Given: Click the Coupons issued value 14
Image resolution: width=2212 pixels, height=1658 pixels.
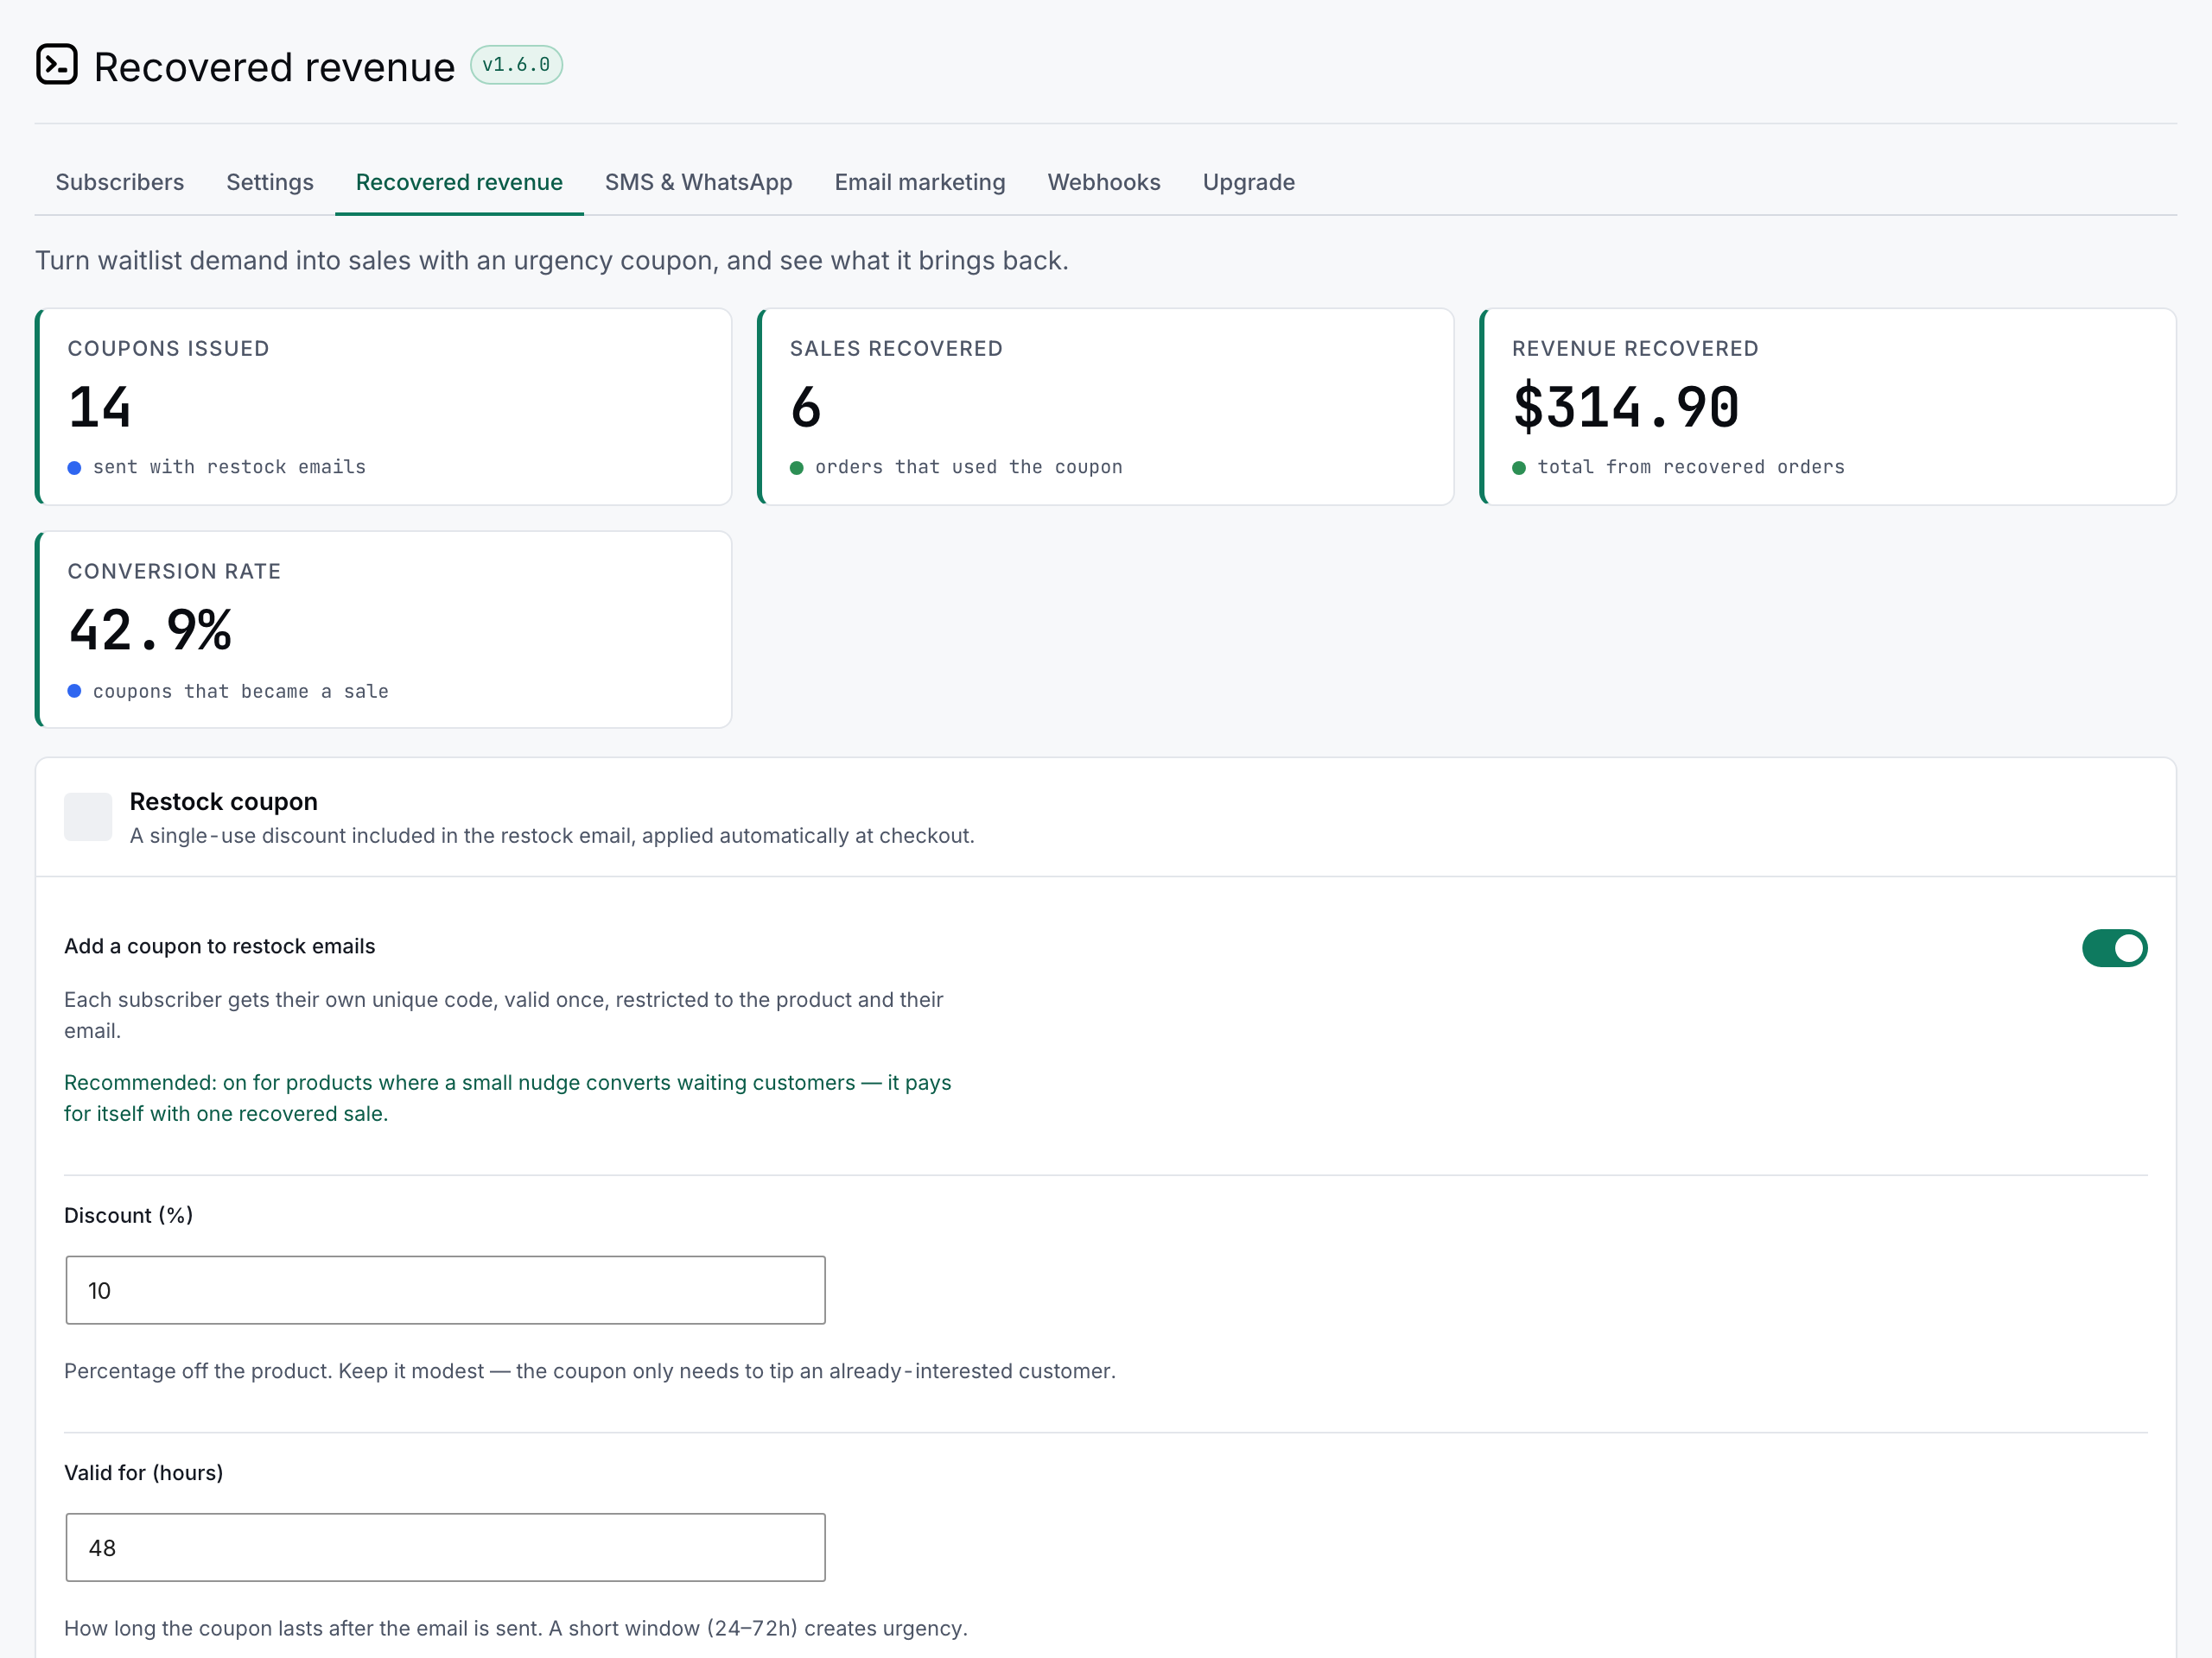Looking at the screenshot, I should [100, 408].
